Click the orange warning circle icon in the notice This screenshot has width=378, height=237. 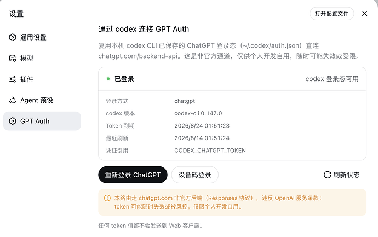click(107, 198)
